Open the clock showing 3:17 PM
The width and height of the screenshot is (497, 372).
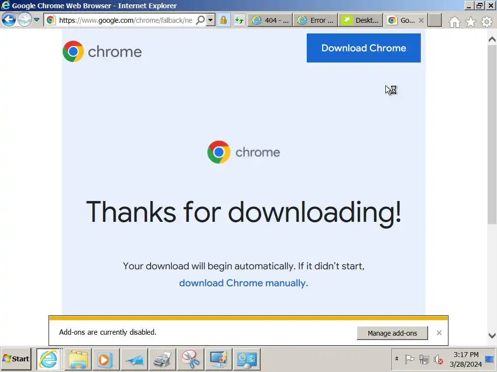pos(465,359)
